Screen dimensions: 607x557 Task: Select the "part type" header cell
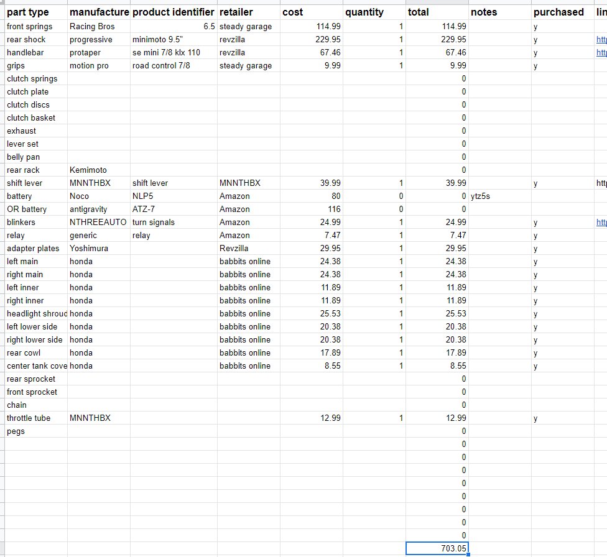(36, 12)
